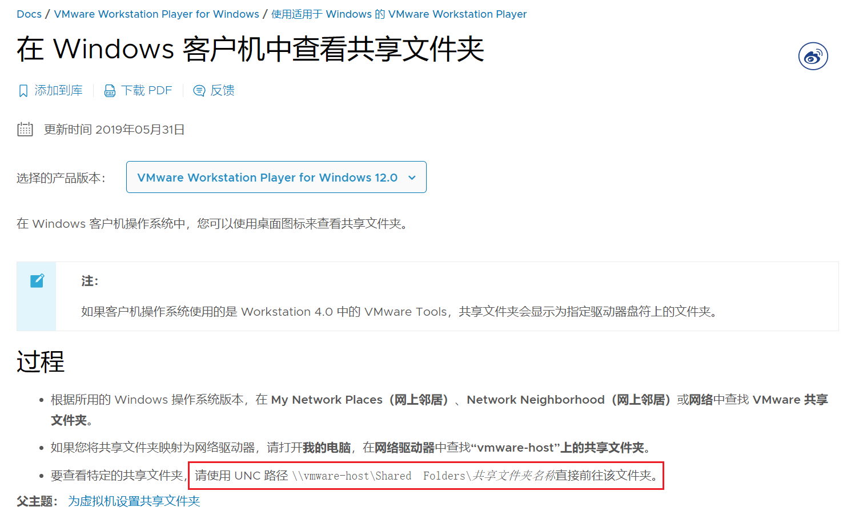Click the 我的电脑 bold text
Viewport: 843px width, 523px height.
pyautogui.click(x=326, y=448)
